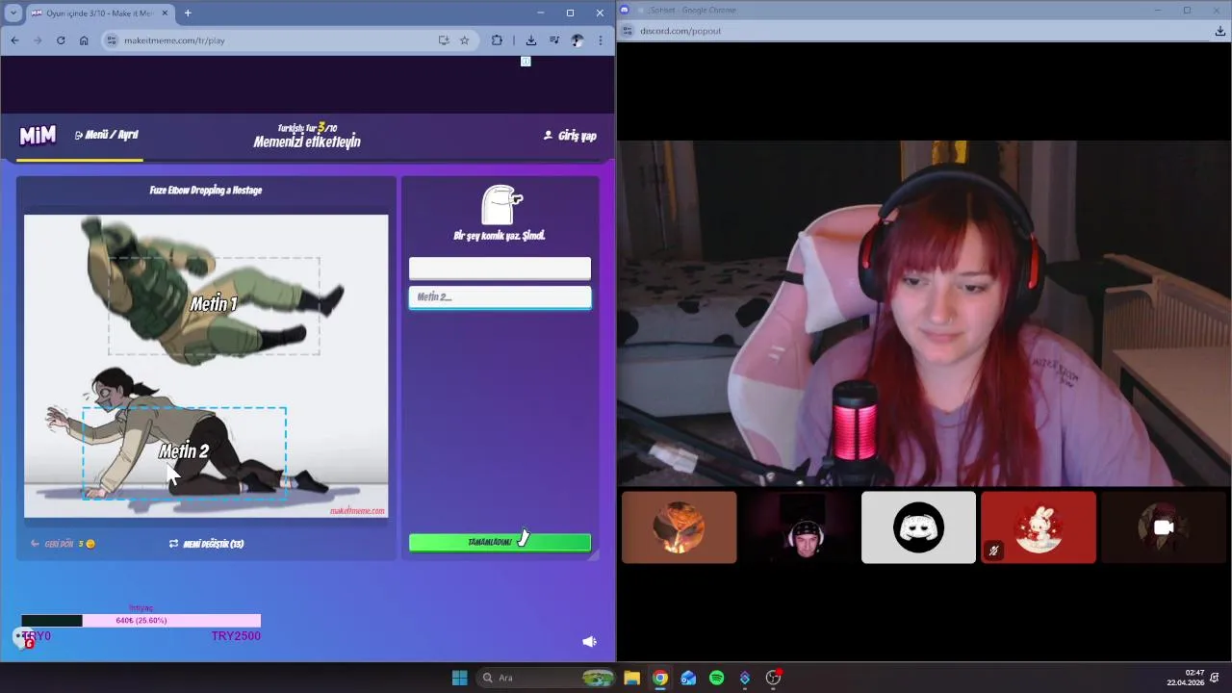Click Memi Değiştir (13) button

[x=206, y=544]
